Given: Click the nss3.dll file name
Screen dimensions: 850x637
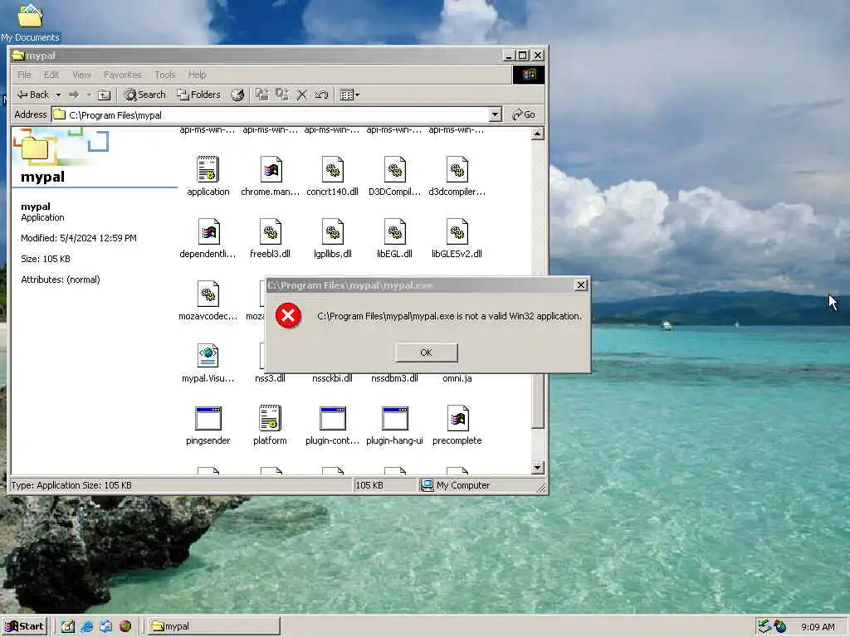Looking at the screenshot, I should pyautogui.click(x=270, y=378).
